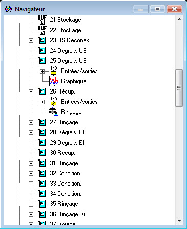Expand the 27 Rinçage node
This screenshot has height=229, width=187.
click(x=31, y=122)
